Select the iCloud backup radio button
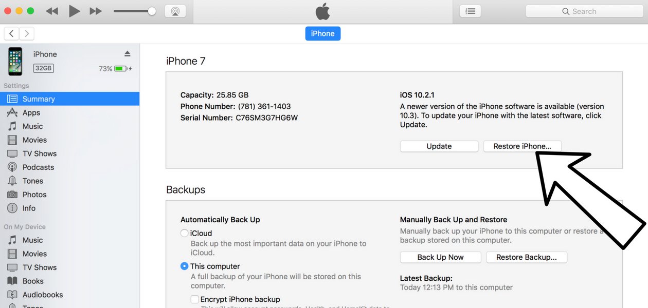Image resolution: width=648 pixels, height=308 pixels. click(184, 233)
